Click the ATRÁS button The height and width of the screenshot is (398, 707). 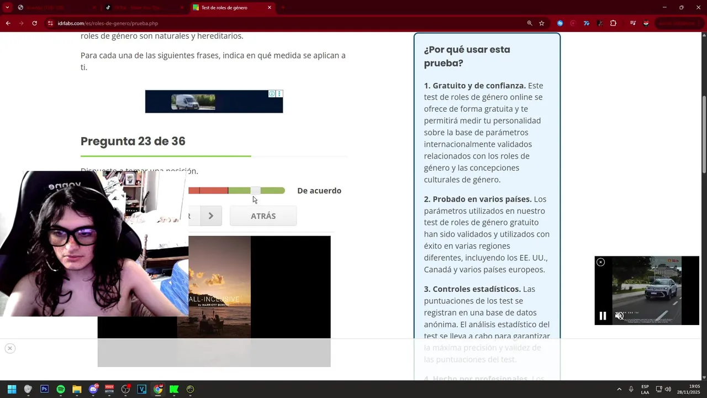pyautogui.click(x=263, y=216)
